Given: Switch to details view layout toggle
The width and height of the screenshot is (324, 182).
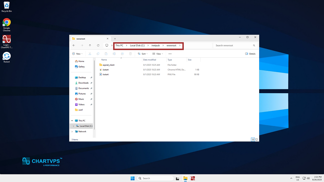Looking at the screenshot, I should click(253, 140).
